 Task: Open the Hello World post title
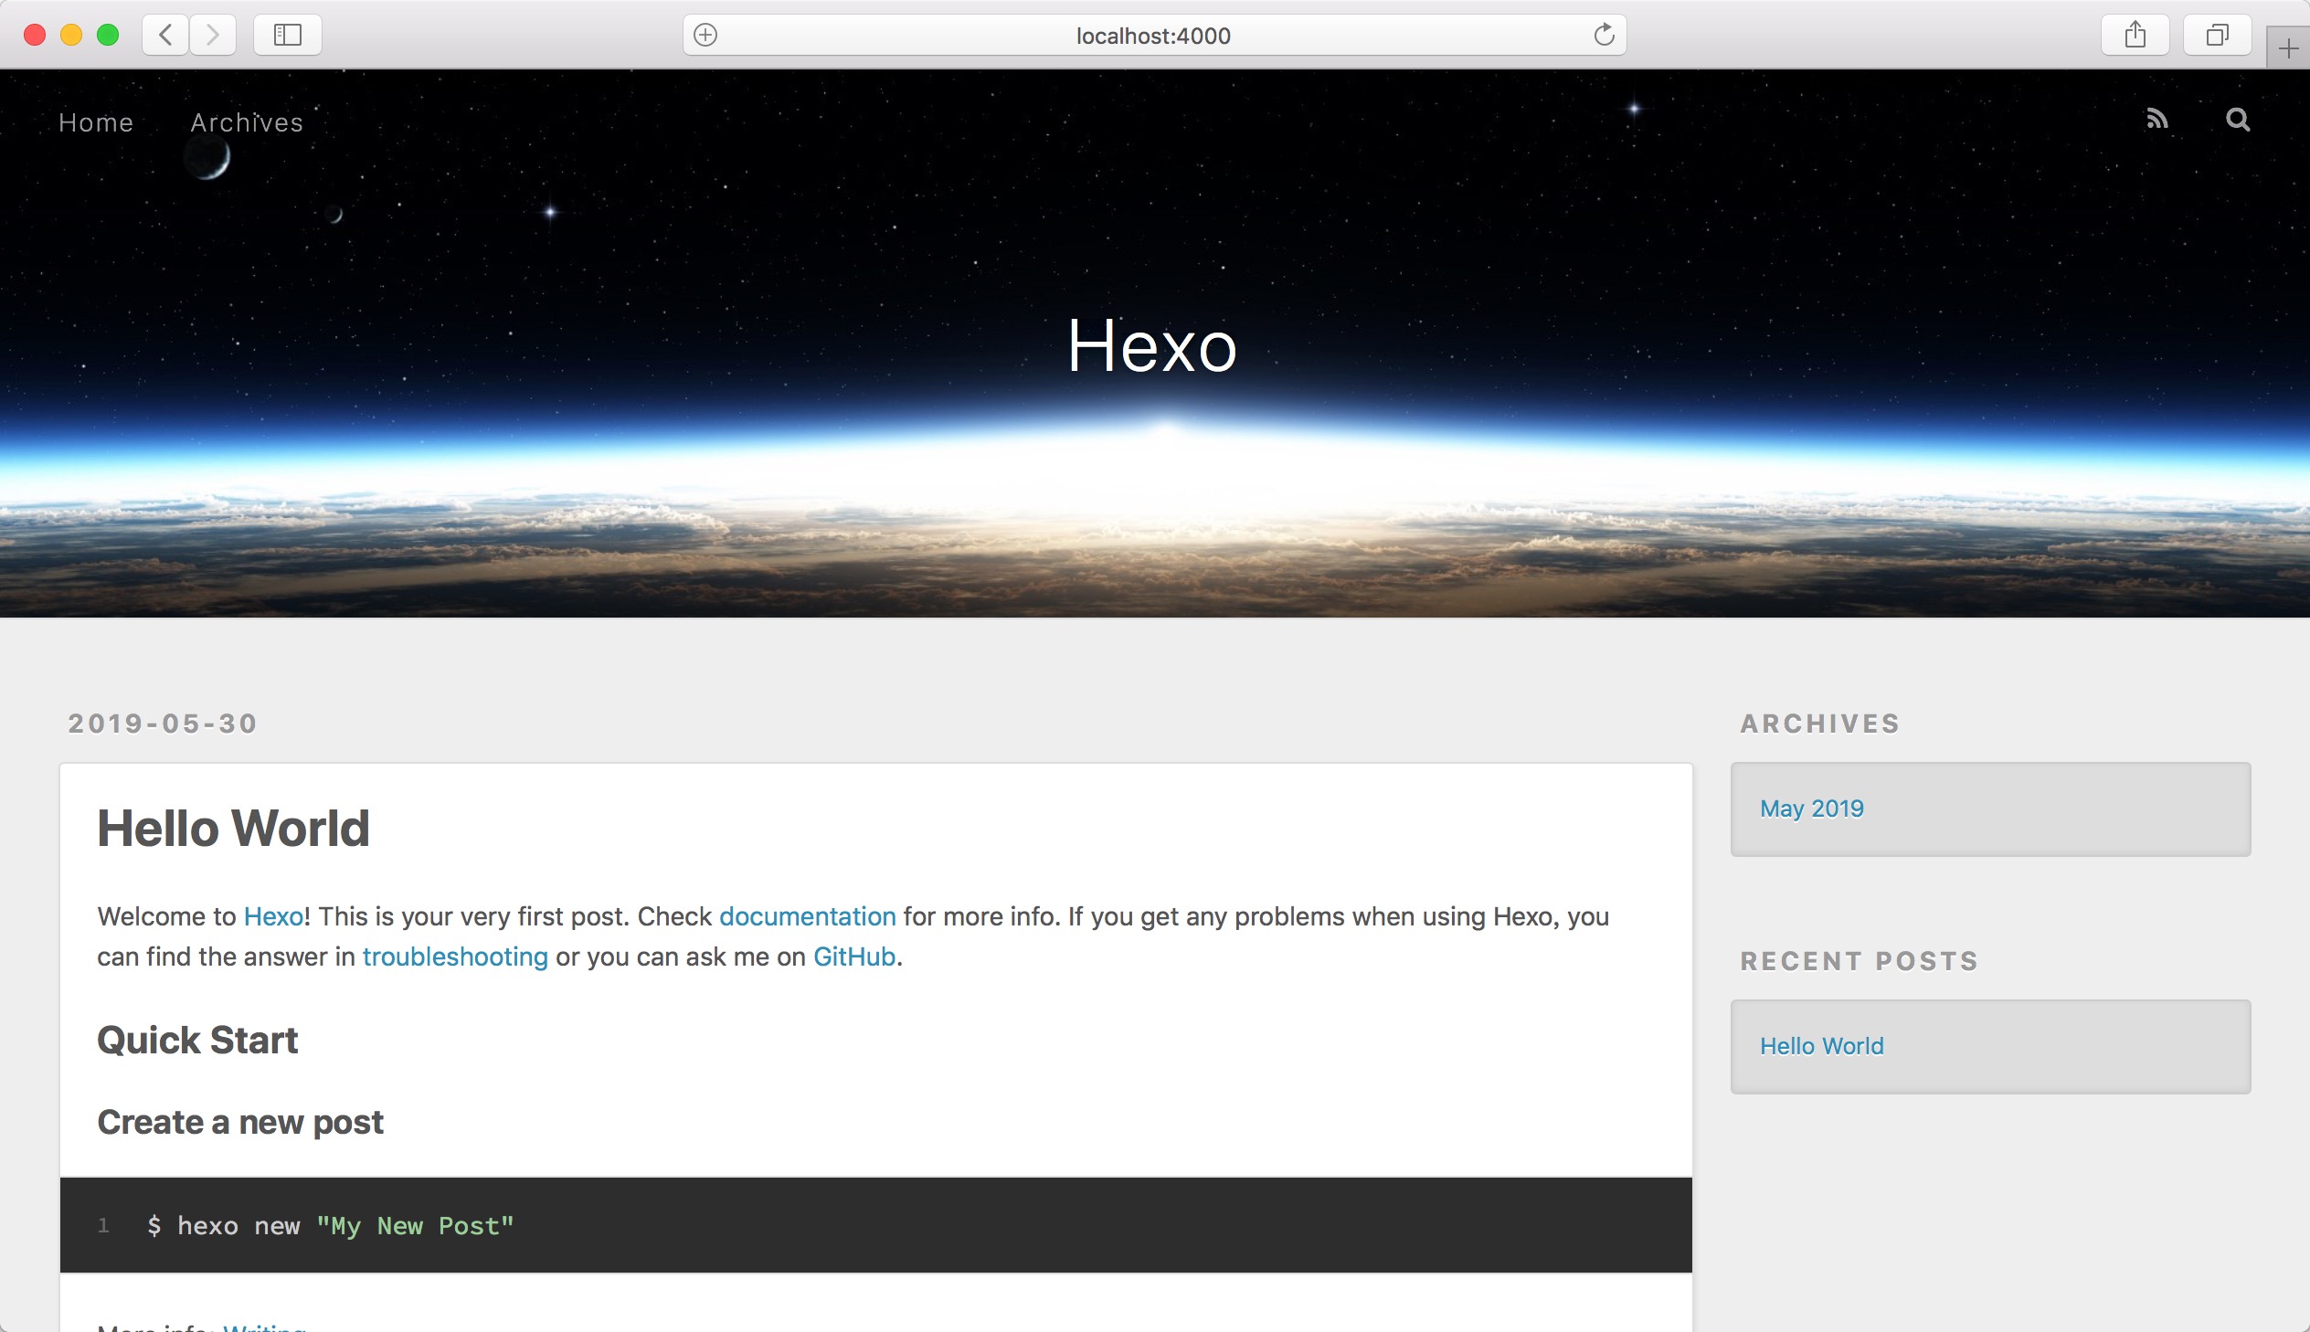(233, 828)
